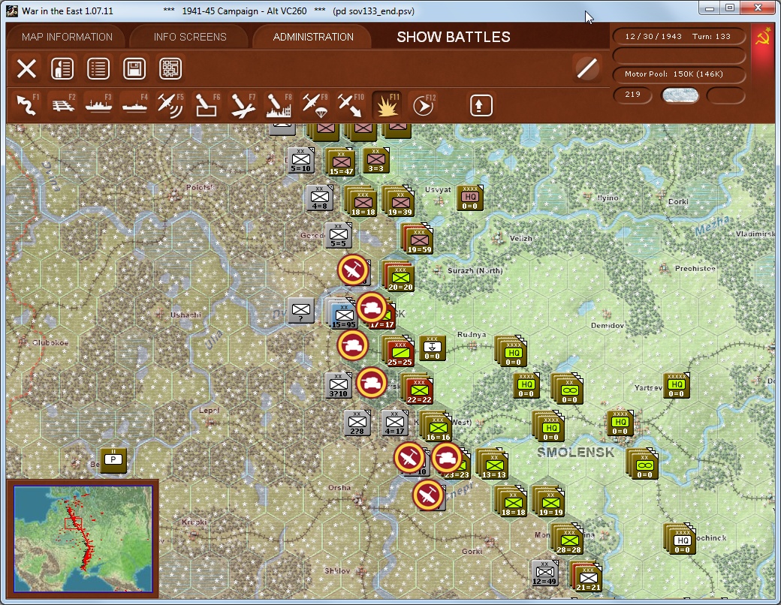Image resolution: width=781 pixels, height=605 pixels.
Task: Select the ADMINISTRATION tab
Action: [x=313, y=37]
